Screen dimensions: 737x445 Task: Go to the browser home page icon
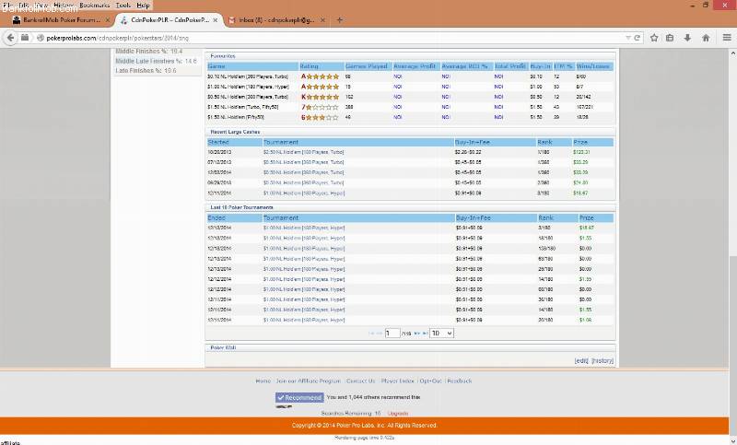pyautogui.click(x=706, y=38)
